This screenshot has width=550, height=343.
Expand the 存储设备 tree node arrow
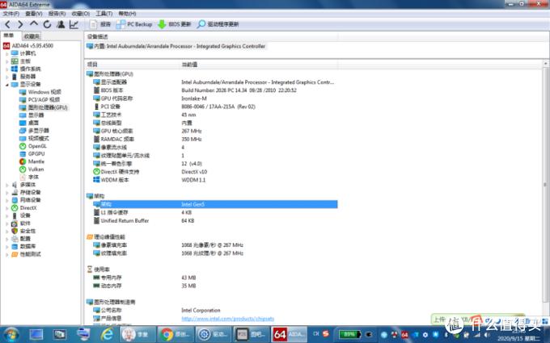6,192
